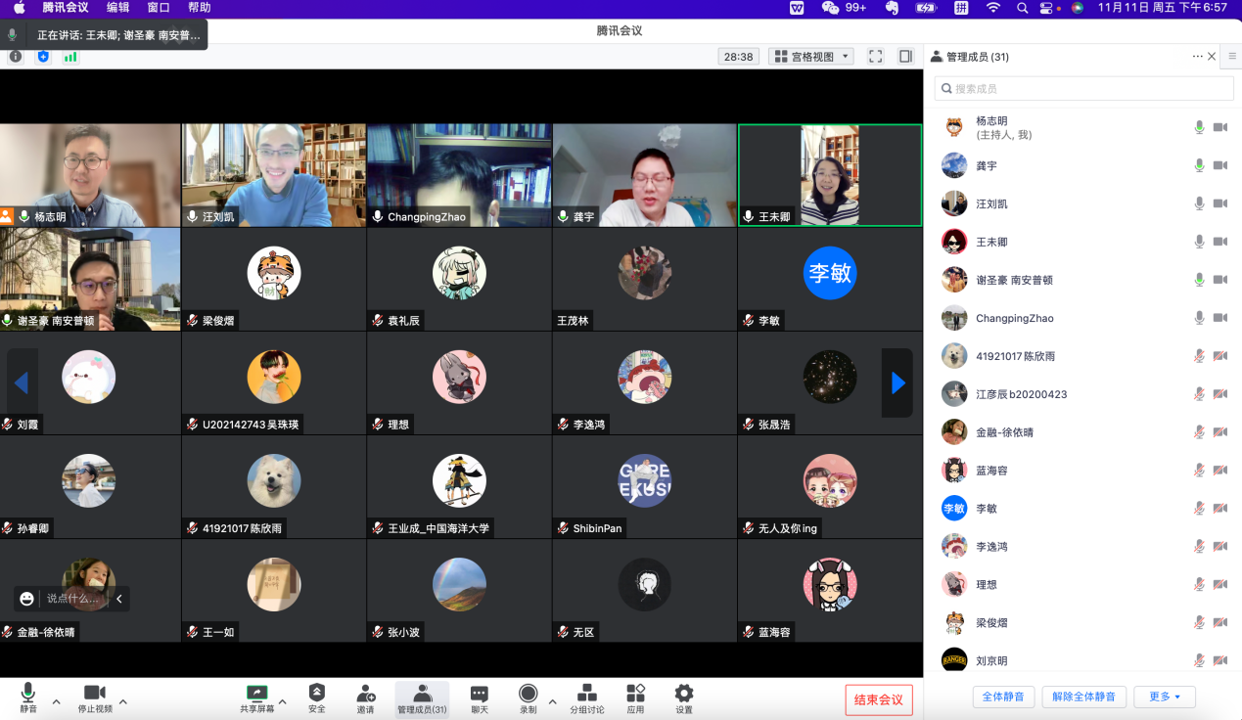Open the Chat (聊天) panel icon
Image resolution: width=1242 pixels, height=720 pixels.
tap(479, 697)
